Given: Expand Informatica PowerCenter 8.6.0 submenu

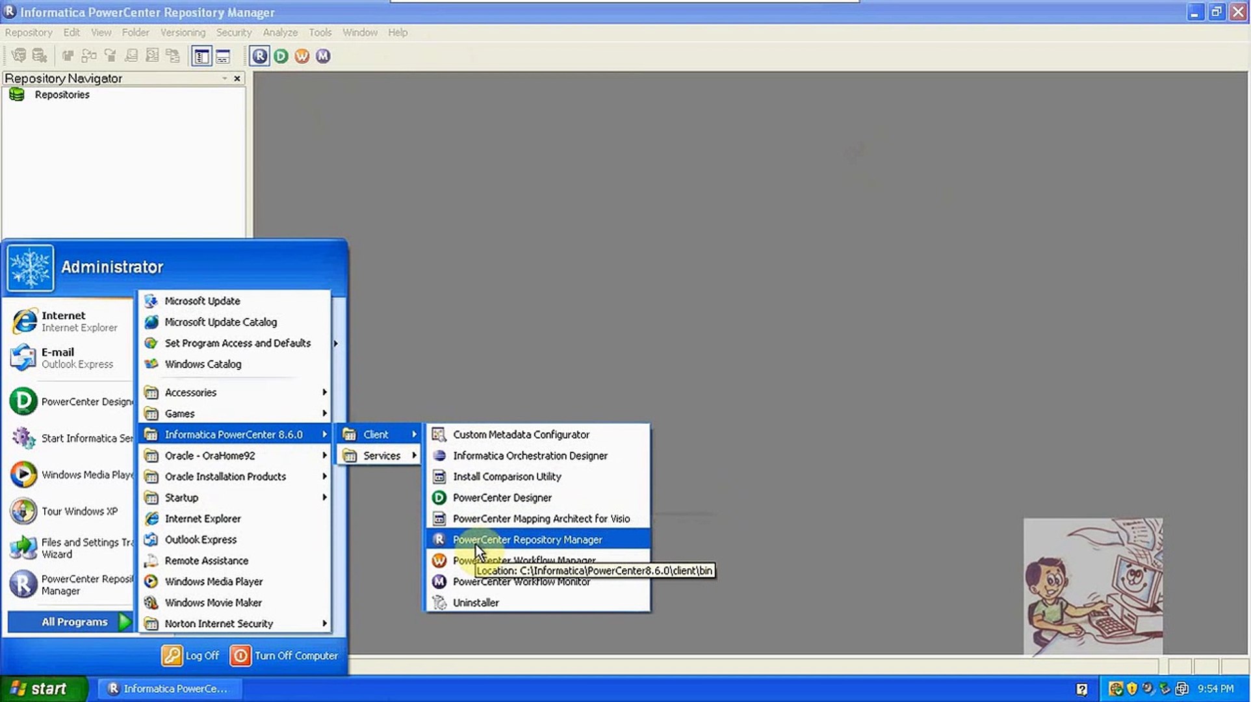Looking at the screenshot, I should tap(235, 434).
